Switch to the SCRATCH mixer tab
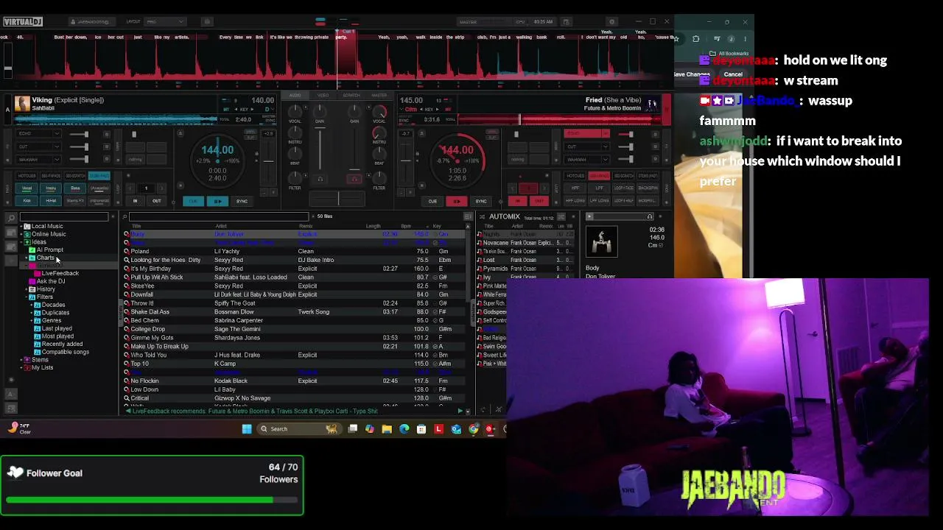943x530 pixels. [x=351, y=95]
